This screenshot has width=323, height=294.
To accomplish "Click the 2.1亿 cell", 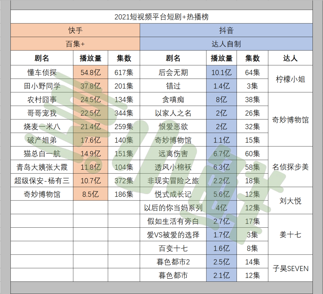I will pyautogui.click(x=221, y=275).
